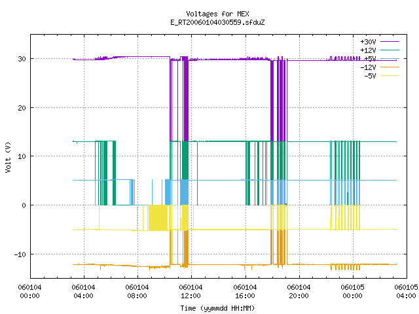
Task: Click the green +12V legend line sample
Action: pyautogui.click(x=390, y=50)
